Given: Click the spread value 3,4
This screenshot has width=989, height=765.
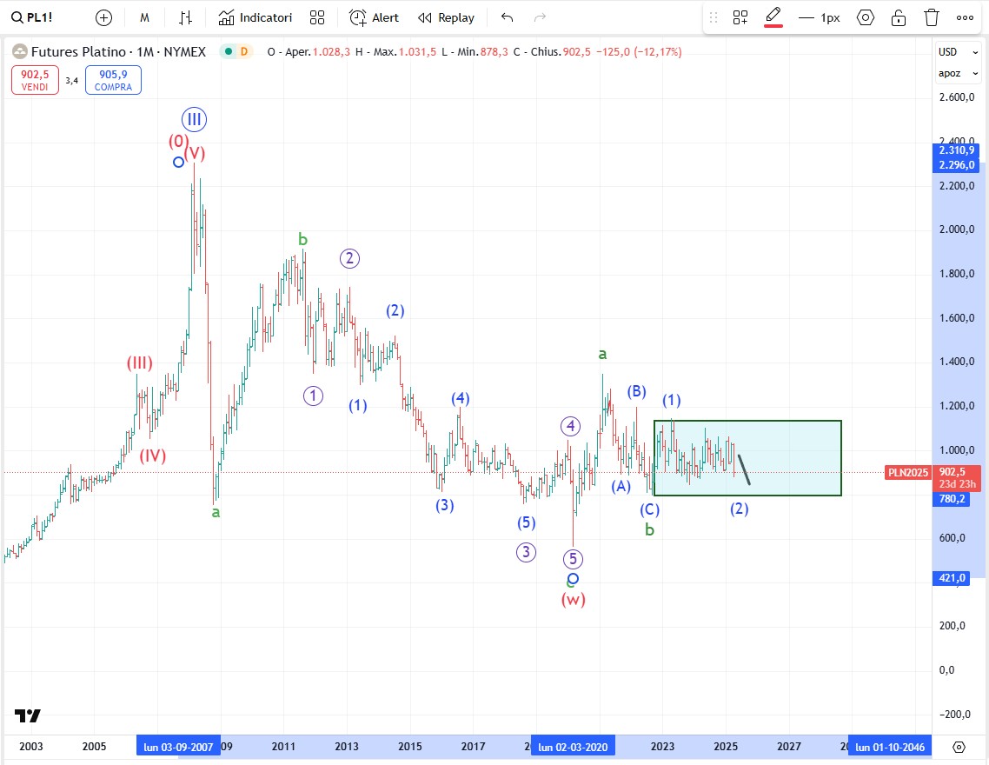Looking at the screenshot, I should pos(72,81).
